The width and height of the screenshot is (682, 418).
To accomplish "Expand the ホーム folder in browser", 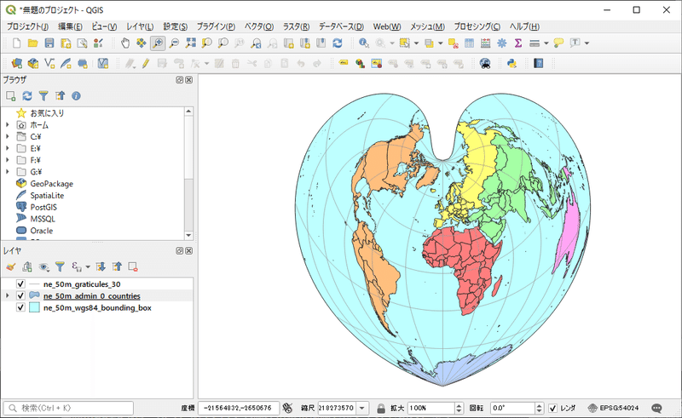I will (x=7, y=124).
